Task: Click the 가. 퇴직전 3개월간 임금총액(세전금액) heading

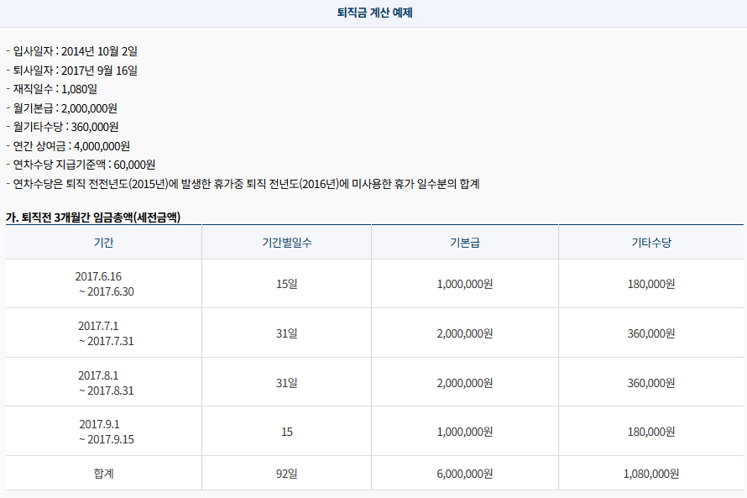Action: click(93, 218)
